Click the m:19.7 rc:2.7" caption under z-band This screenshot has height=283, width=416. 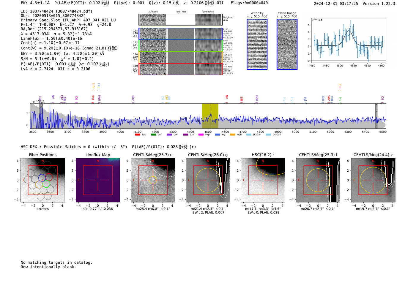pos(373,209)
